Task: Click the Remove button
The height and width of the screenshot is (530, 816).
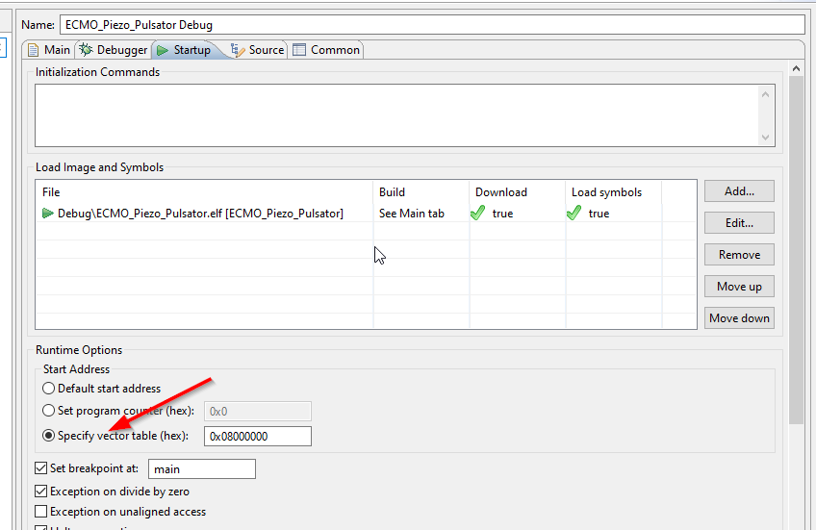Action: [739, 255]
